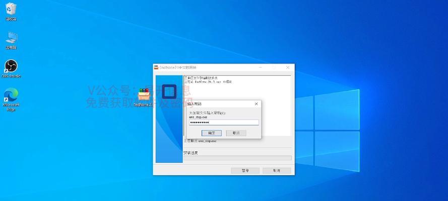
Task: Click the one_stop.exe filename in password dialog
Action: tap(198, 117)
